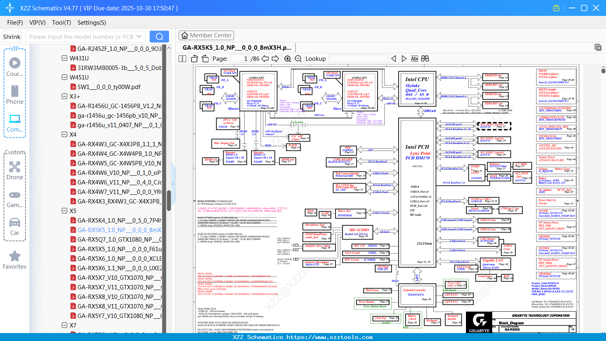This screenshot has height=341, width=606.
Task: Zoom out of the schematic
Action: pos(298,59)
